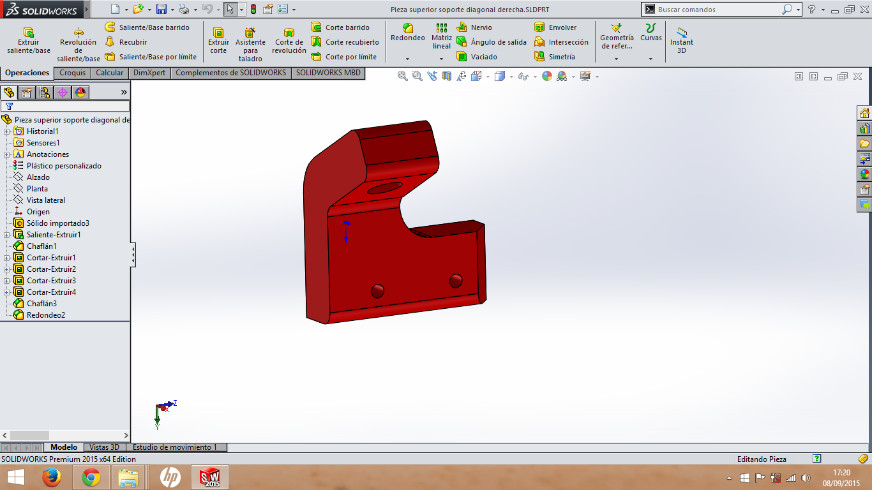The height and width of the screenshot is (490, 872).
Task: Choose Saliente/Base barrido
Action: click(x=147, y=27)
